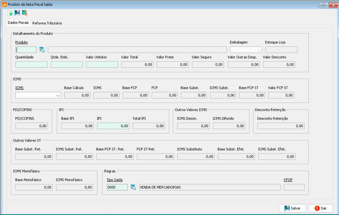The image size is (339, 215).
Task: Focus the Produto code input field
Action: tap(26, 50)
